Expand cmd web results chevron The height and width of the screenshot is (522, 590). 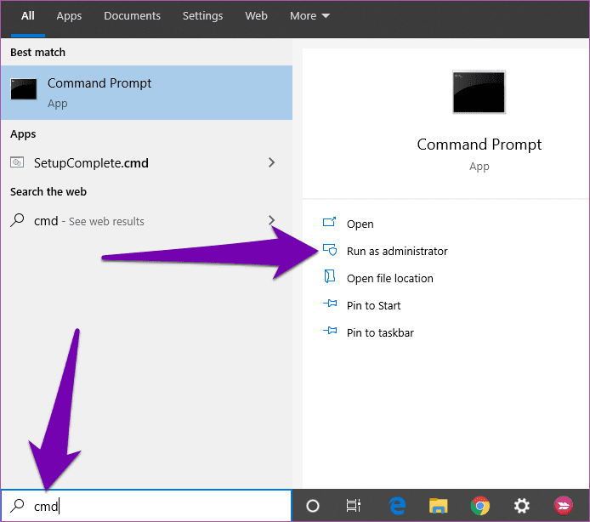272,220
